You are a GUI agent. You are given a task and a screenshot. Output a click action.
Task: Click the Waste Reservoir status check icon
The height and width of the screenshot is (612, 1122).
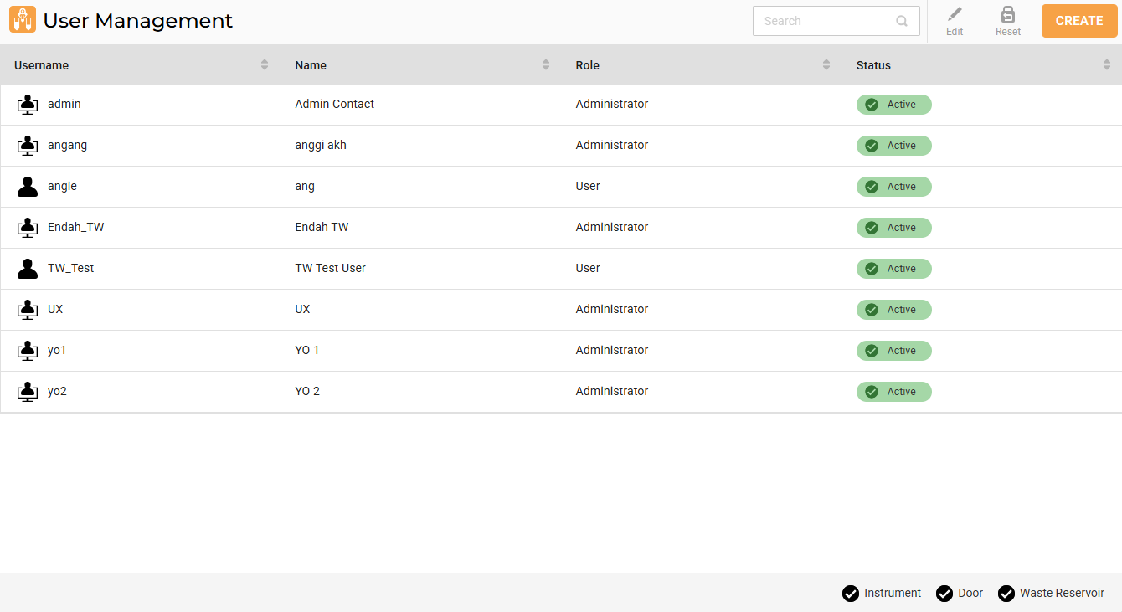(1006, 594)
